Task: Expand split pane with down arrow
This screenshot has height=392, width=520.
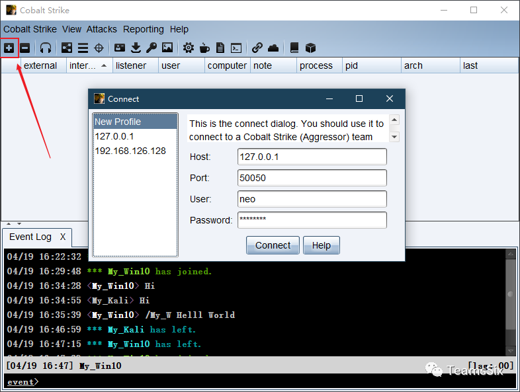Action: pos(19,223)
